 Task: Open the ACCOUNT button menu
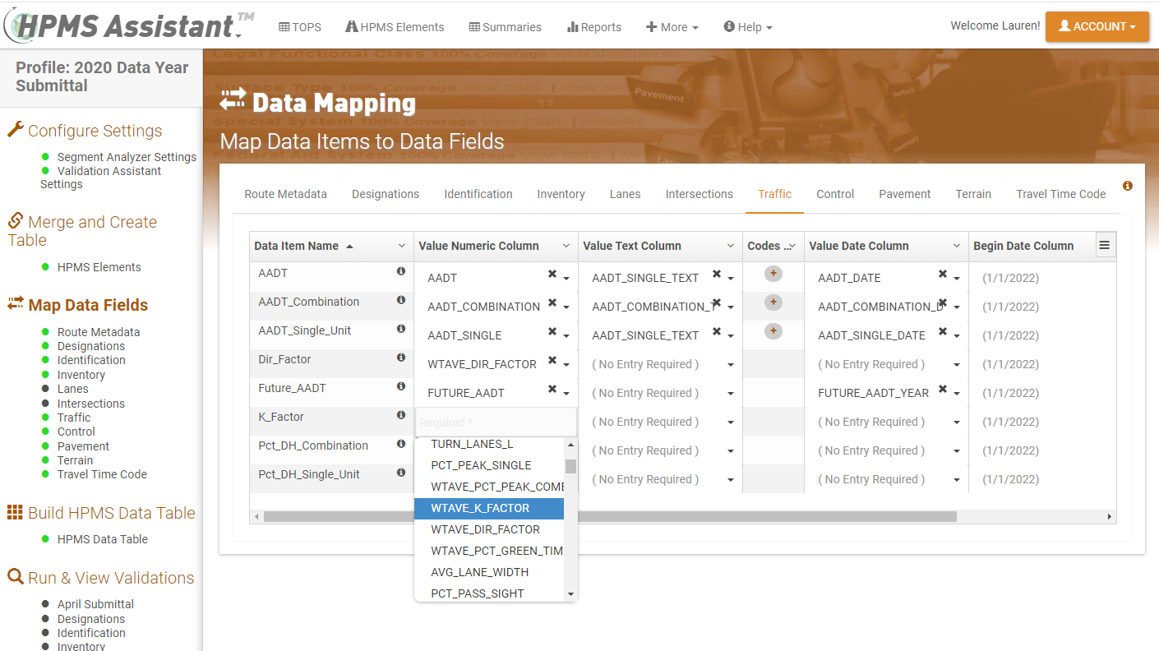tap(1097, 26)
